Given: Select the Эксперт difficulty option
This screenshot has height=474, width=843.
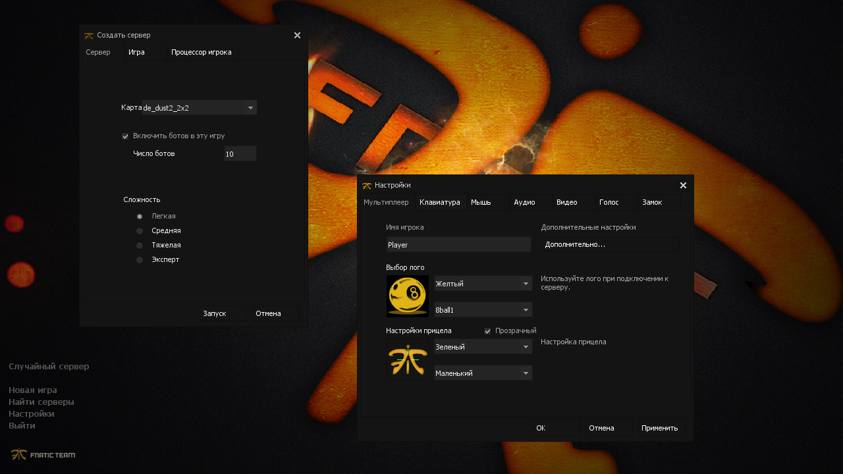Looking at the screenshot, I should pos(140,260).
